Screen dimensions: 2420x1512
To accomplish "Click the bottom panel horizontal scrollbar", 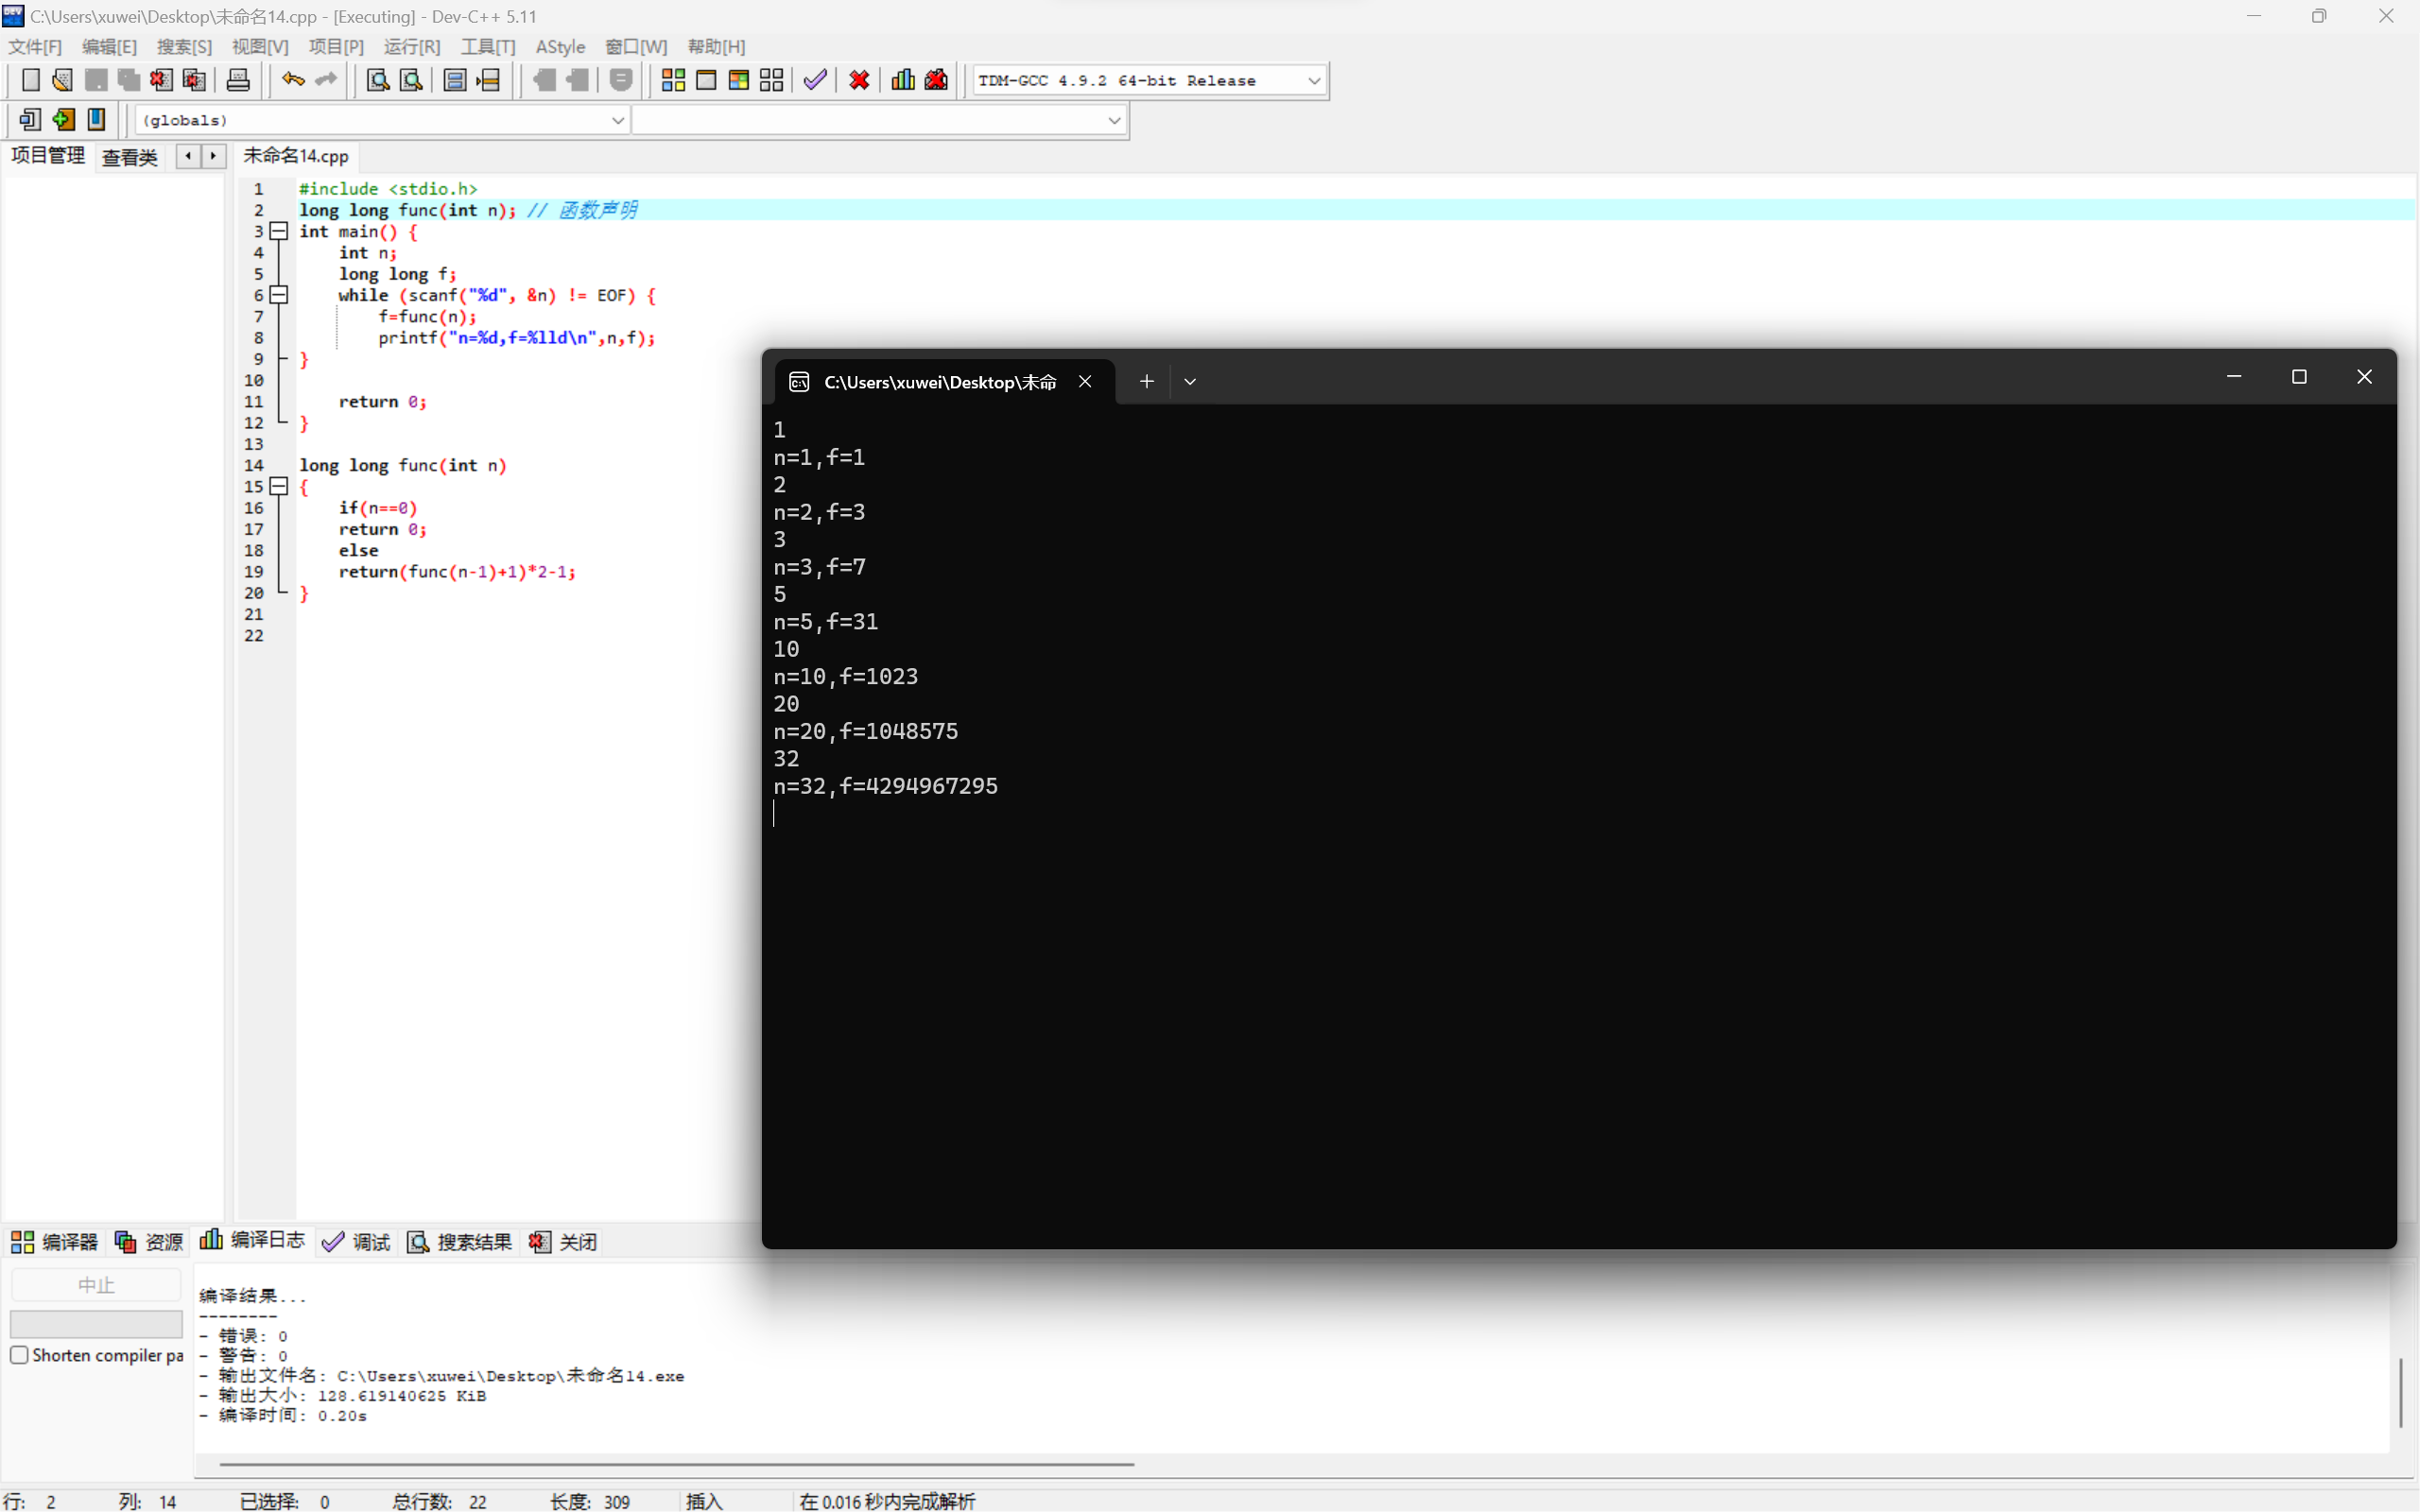I will click(x=676, y=1464).
